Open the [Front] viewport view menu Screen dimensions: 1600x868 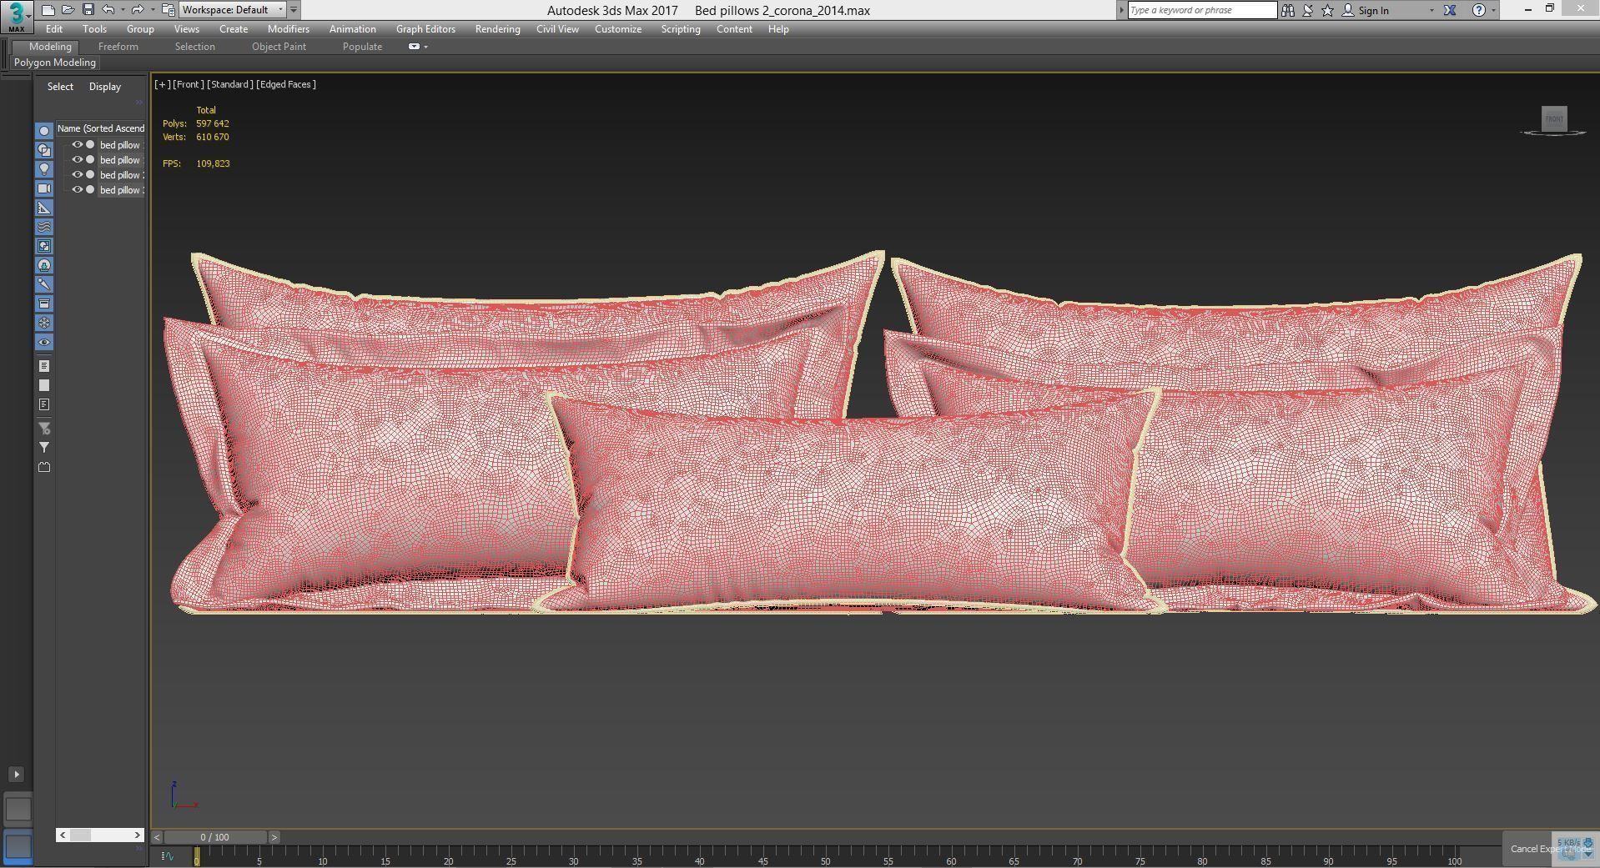click(189, 84)
